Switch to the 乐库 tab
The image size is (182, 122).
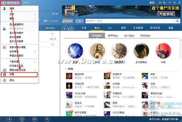point(84,28)
